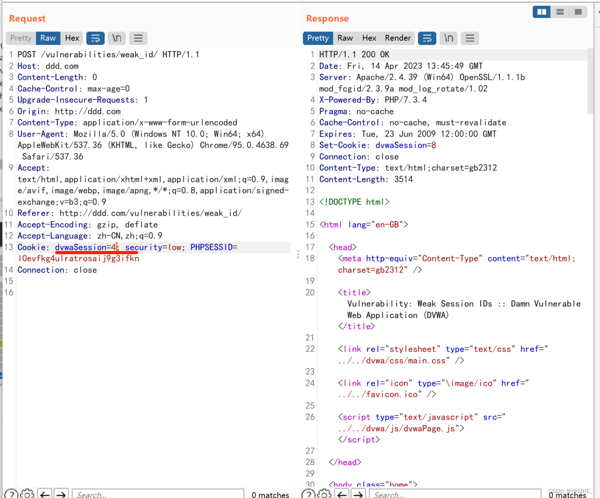Open the Response panel hamburger options menu
The image size is (600, 498).
(x=470, y=38)
